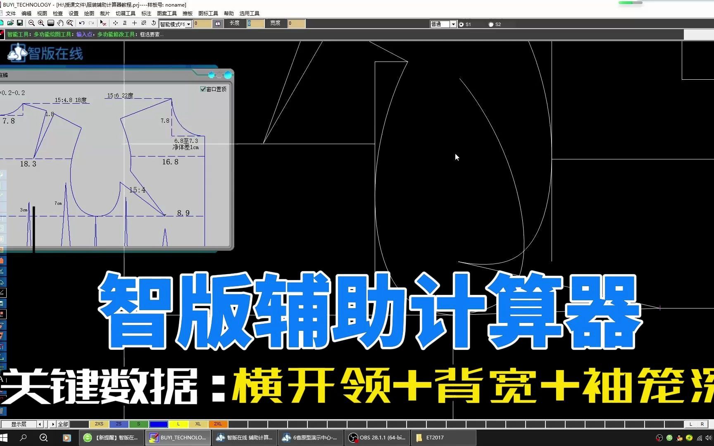Open the 文件 menu
This screenshot has width=714, height=446.
click(11, 13)
